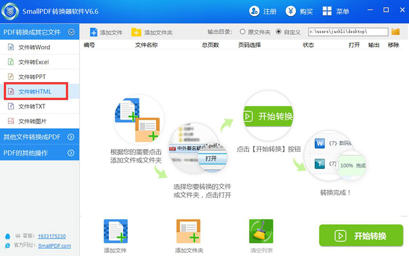Click the yellow output folder browse icon
The width and height of the screenshot is (409, 256).
tap(395, 32)
